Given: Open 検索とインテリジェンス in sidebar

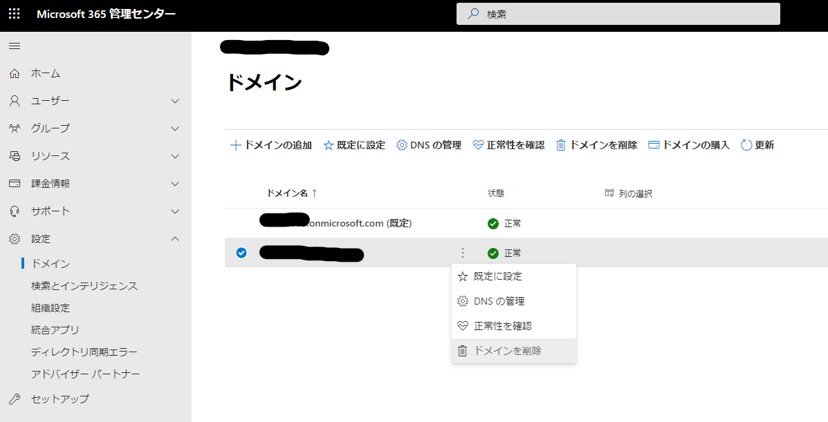Looking at the screenshot, I should coord(84,286).
